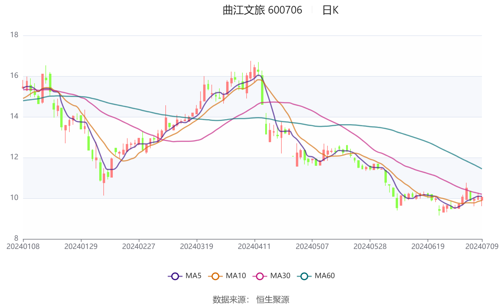Click the x-axis date label 20240619
Viewport: 502px width, 305px height.
click(428, 247)
